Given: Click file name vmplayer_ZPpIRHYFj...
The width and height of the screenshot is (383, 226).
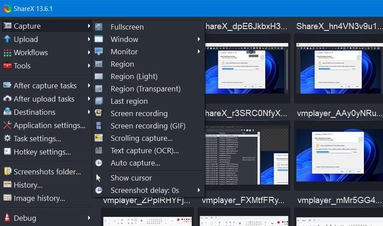Looking at the screenshot, I should [x=147, y=201].
